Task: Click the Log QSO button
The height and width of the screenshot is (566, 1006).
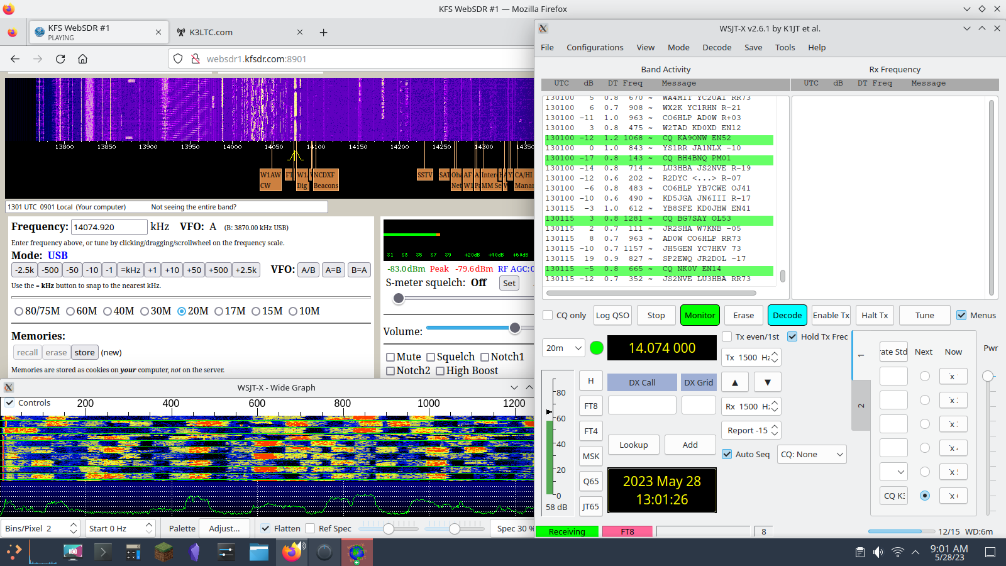Action: (x=612, y=315)
